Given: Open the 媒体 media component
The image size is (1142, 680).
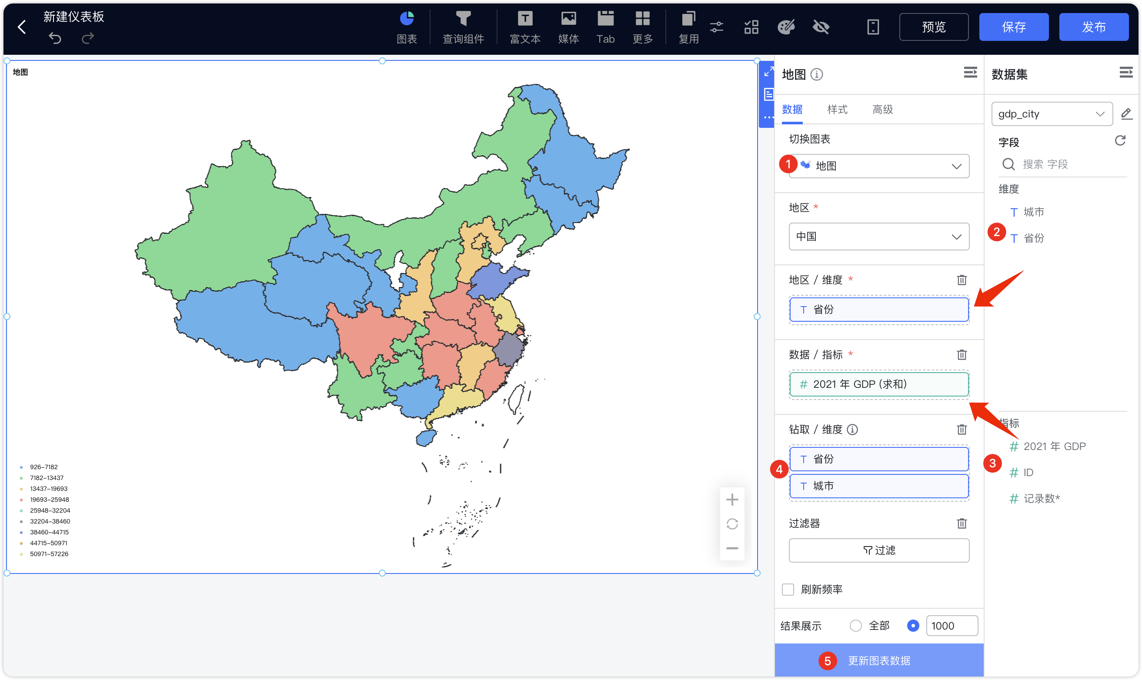Looking at the screenshot, I should (x=568, y=27).
